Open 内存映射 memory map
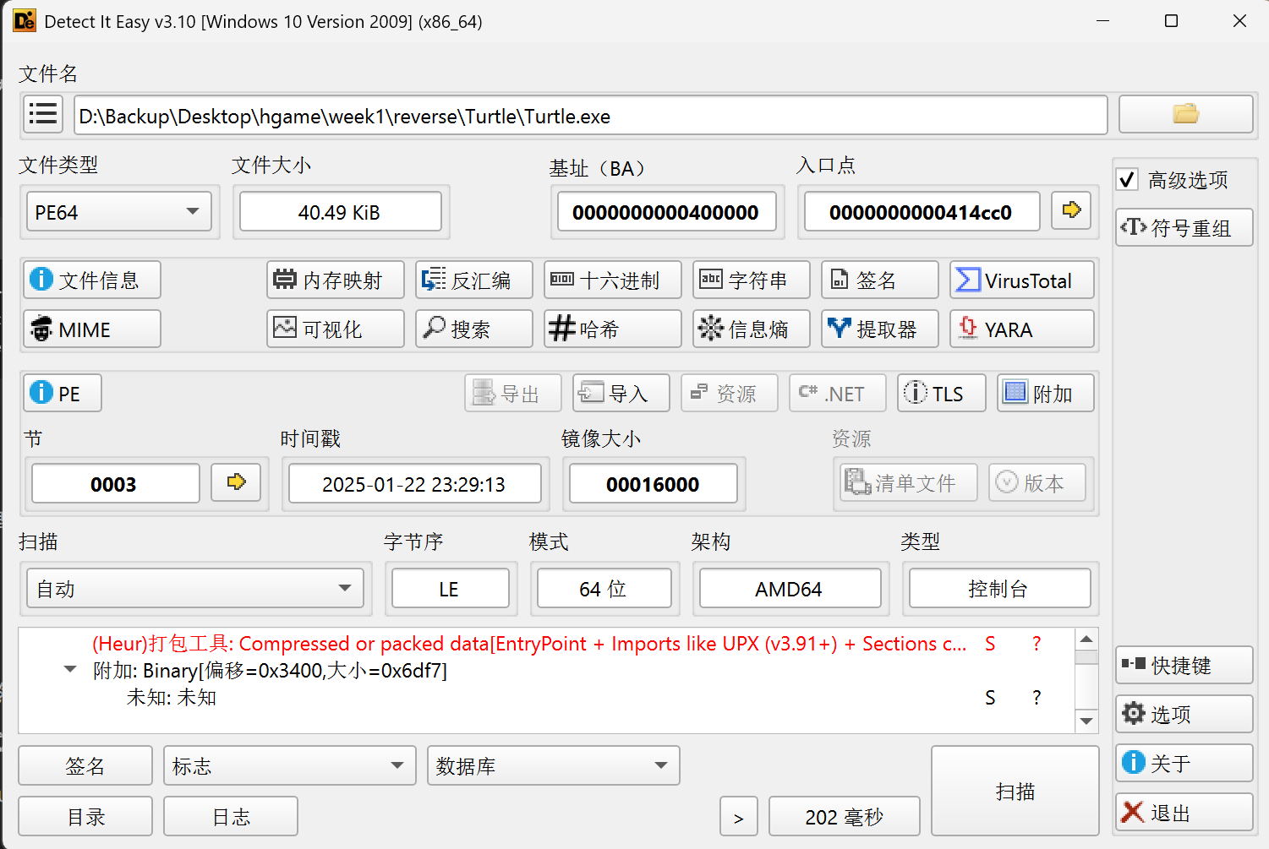 336,280
